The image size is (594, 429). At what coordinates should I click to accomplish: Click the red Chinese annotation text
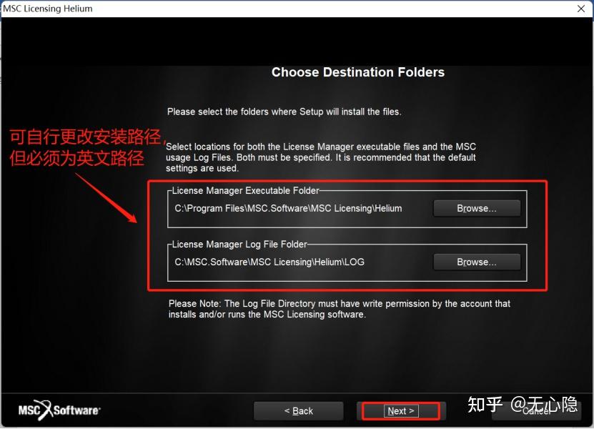pyautogui.click(x=87, y=147)
